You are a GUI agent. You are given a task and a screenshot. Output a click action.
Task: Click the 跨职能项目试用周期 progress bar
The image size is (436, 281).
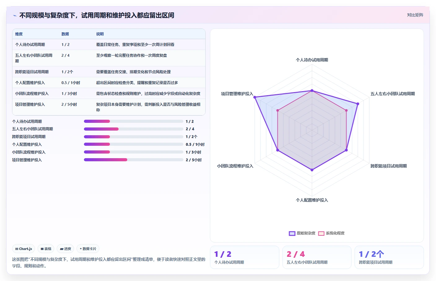pyautogui.click(x=133, y=137)
